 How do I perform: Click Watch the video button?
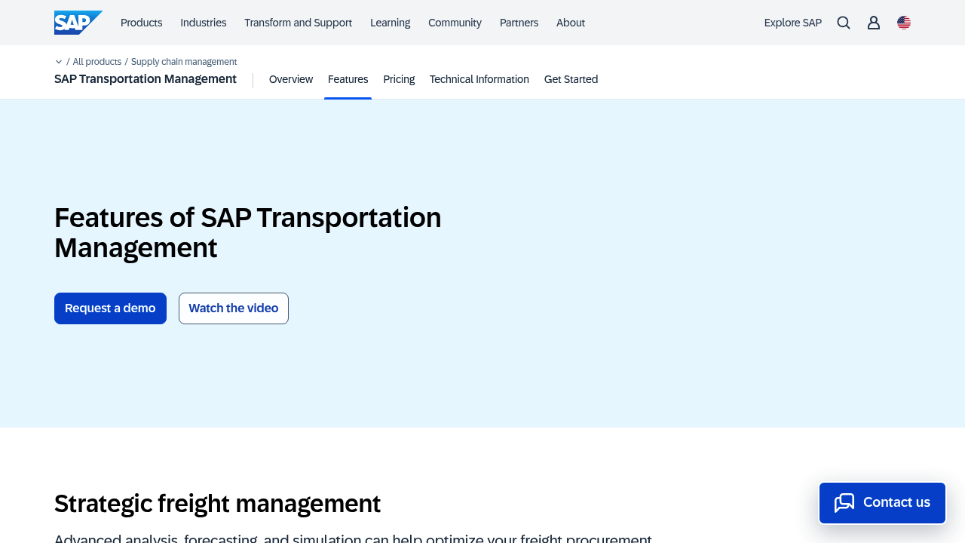(x=234, y=308)
